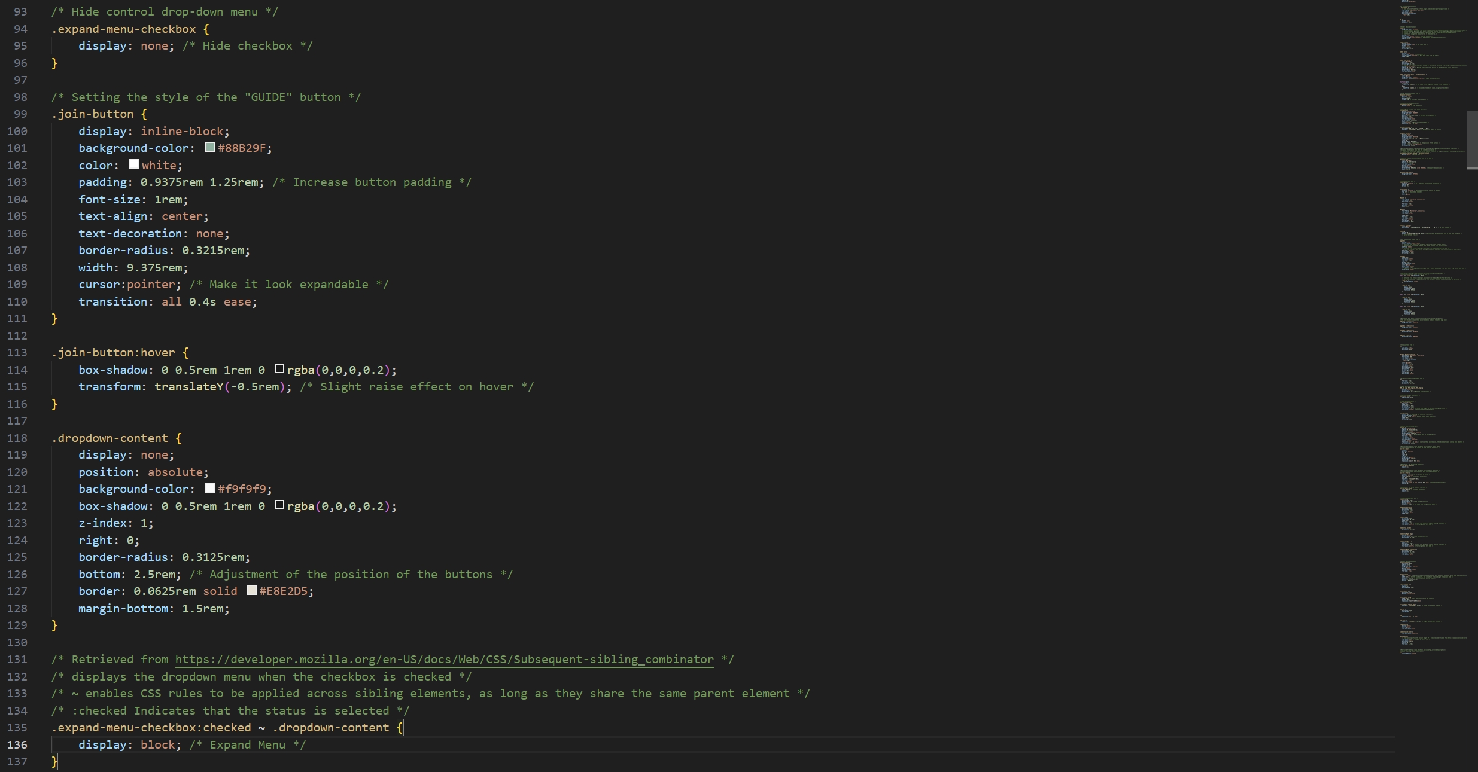Click the Expand Menu comment text
Screen dimensions: 1478x772
(x=248, y=744)
